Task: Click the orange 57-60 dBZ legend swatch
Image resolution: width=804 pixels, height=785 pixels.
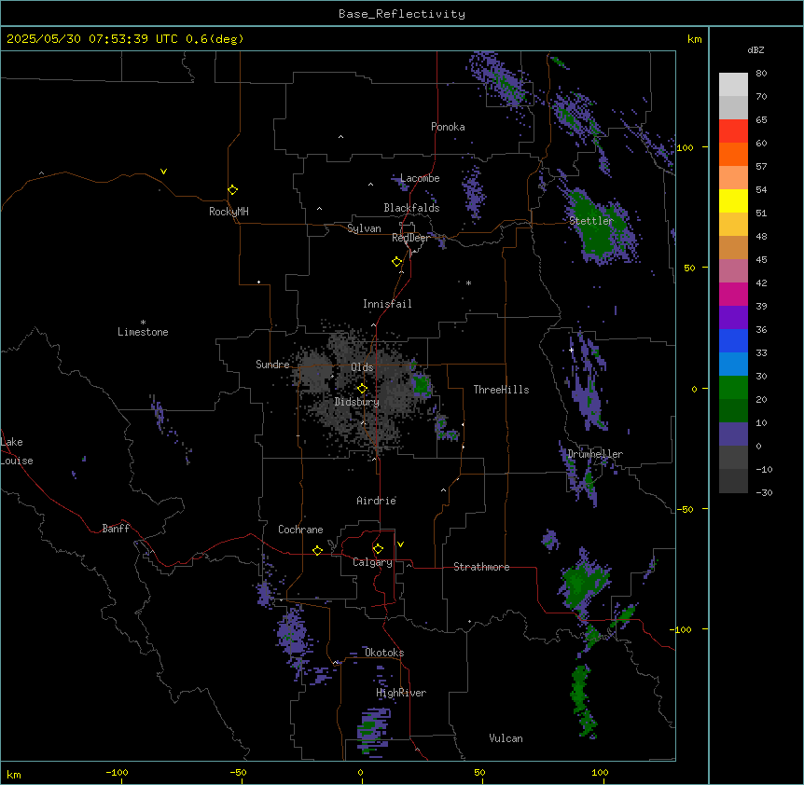Action: pyautogui.click(x=733, y=154)
